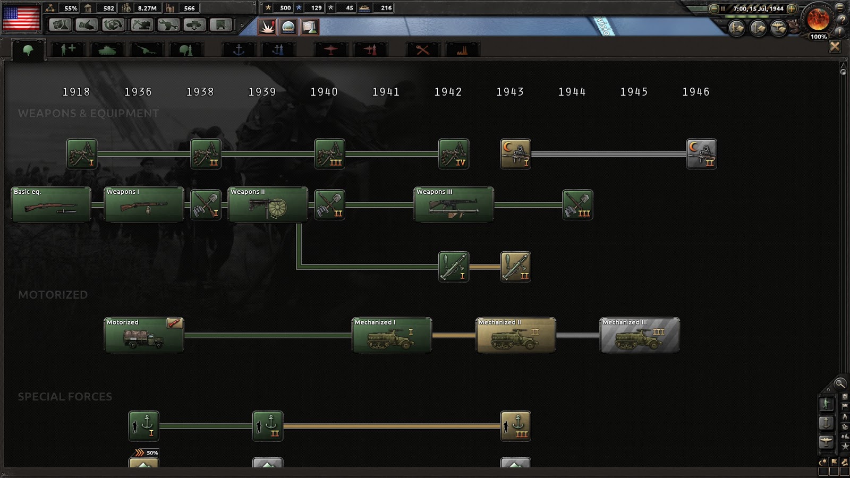
Task: Open the Armor research tab with tank icon
Action: (107, 50)
